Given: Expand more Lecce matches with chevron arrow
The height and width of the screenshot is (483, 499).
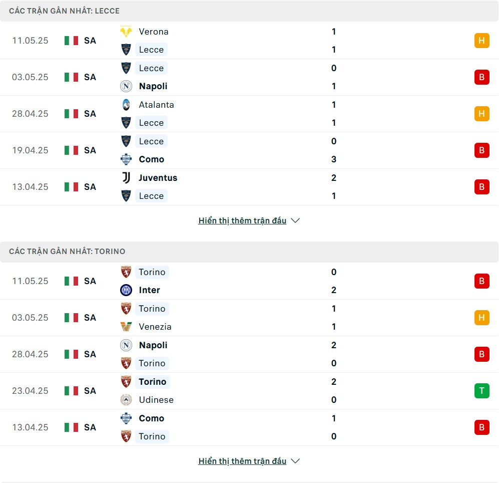Looking at the screenshot, I should point(295,220).
